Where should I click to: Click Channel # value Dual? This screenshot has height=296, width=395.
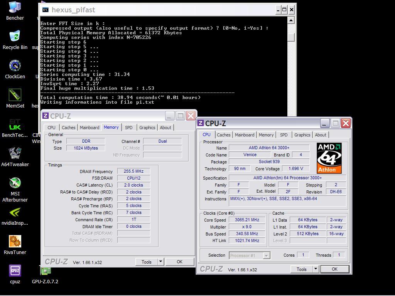162,141
